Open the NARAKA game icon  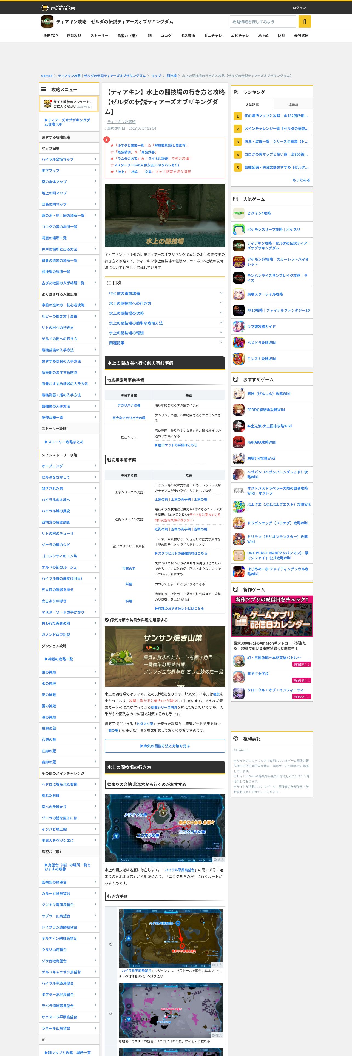coord(239,442)
